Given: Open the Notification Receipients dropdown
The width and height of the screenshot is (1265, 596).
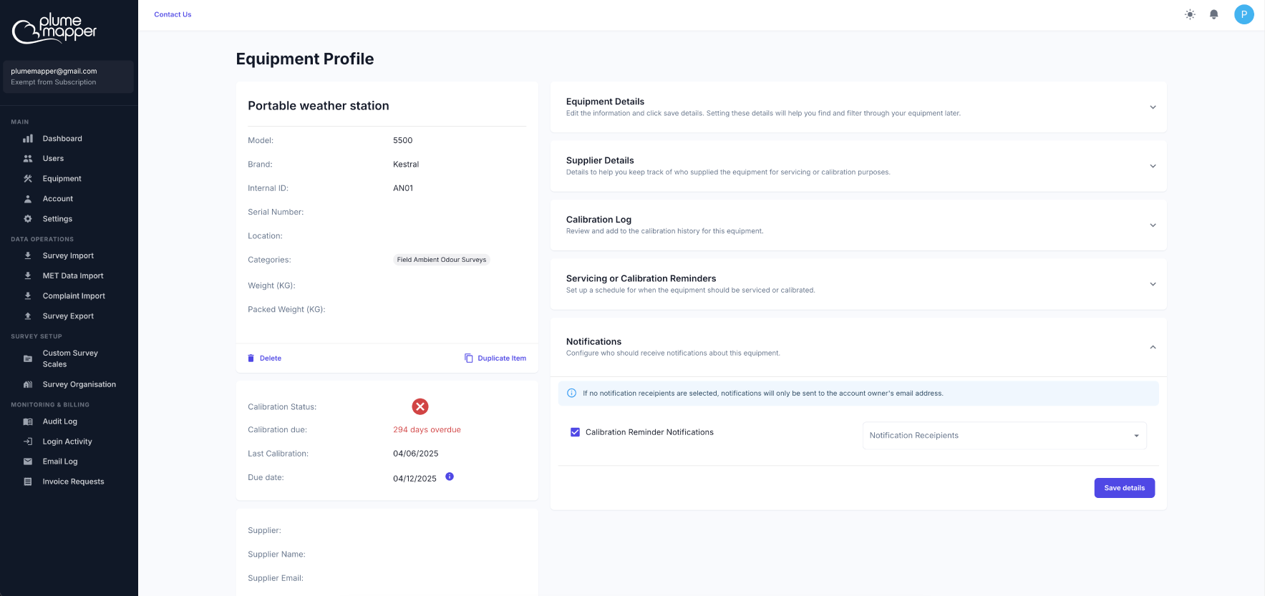Looking at the screenshot, I should [1004, 436].
